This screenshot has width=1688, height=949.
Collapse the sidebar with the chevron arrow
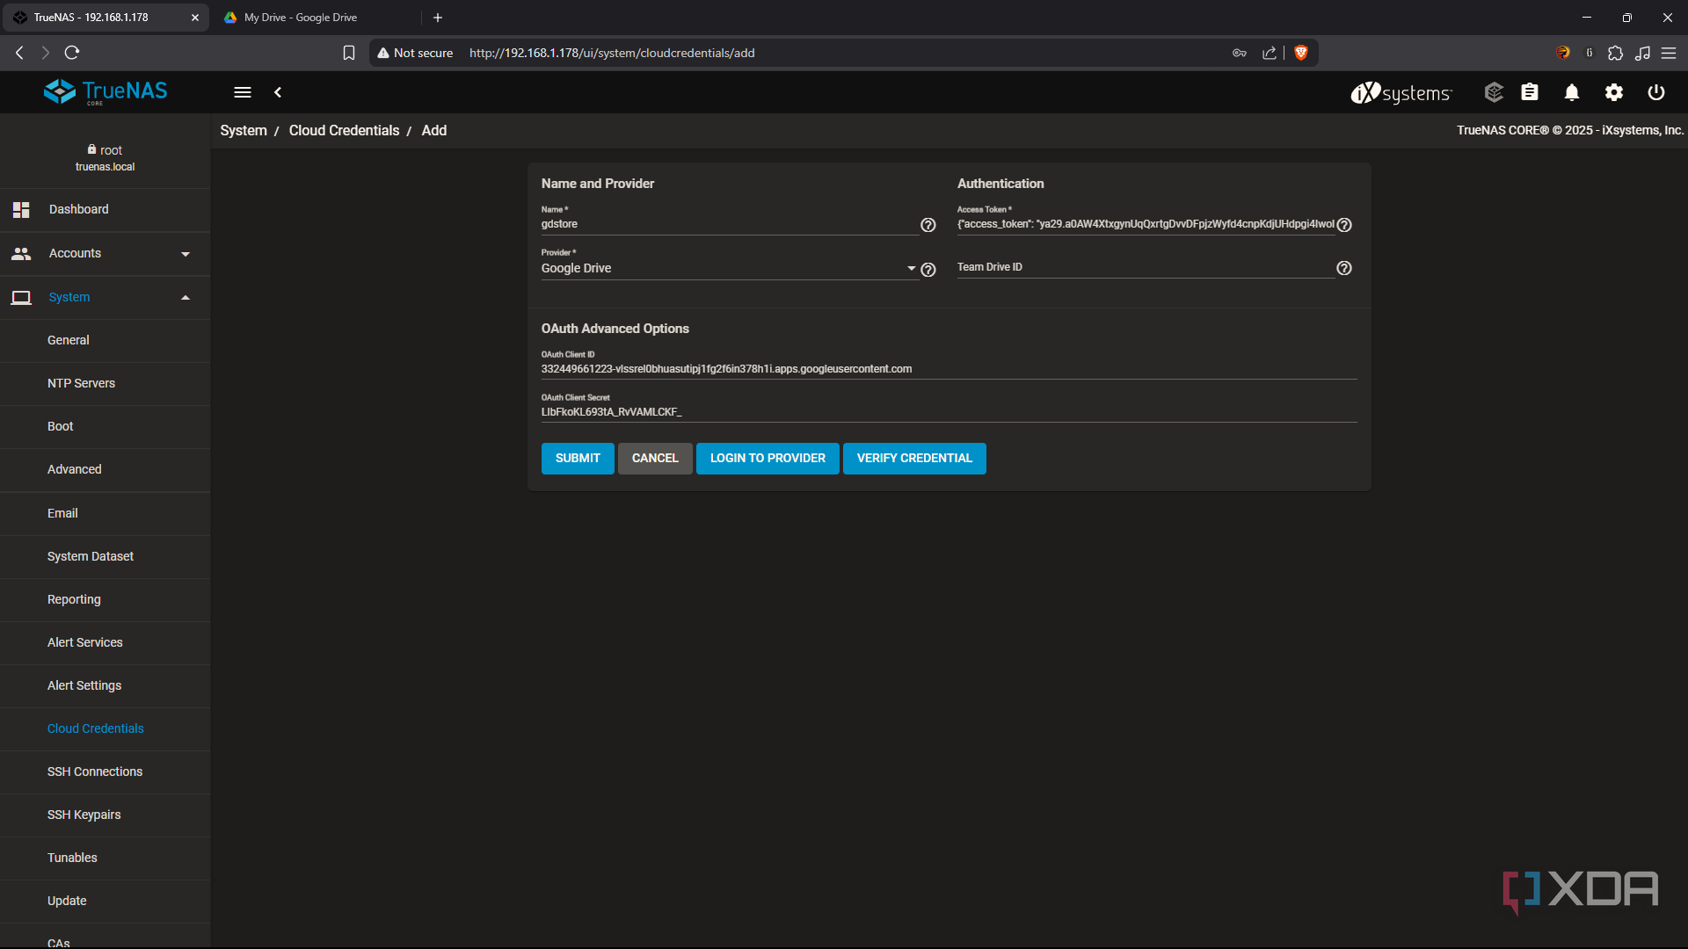[x=278, y=92]
